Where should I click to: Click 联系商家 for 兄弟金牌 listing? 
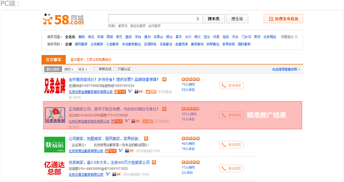click(x=232, y=85)
